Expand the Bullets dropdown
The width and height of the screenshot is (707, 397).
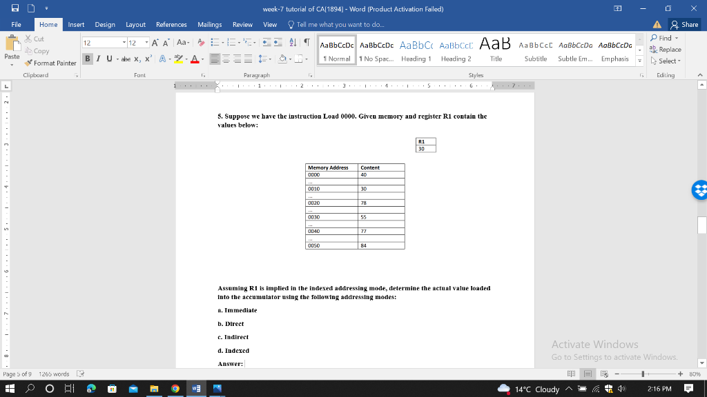[222, 43]
